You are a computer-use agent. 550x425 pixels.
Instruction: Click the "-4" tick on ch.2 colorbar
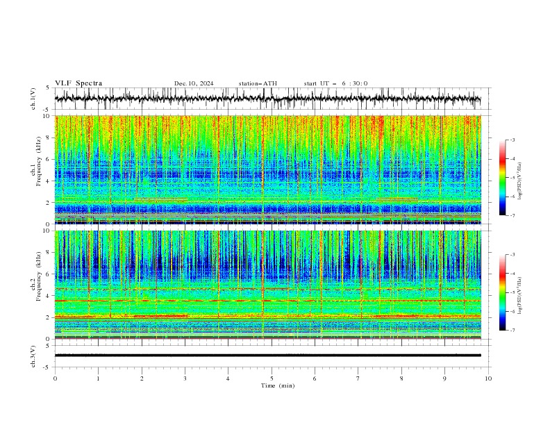pos(512,274)
